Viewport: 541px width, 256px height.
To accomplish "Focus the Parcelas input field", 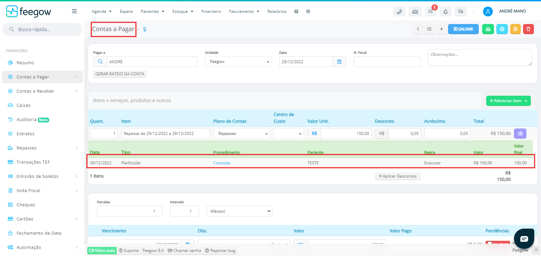I will point(130,211).
